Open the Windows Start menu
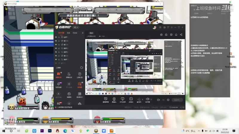This screenshot has width=239, height=134. (4, 131)
